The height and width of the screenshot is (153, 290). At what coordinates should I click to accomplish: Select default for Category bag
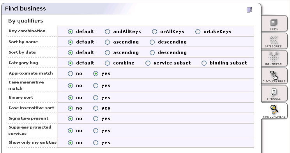(x=70, y=63)
